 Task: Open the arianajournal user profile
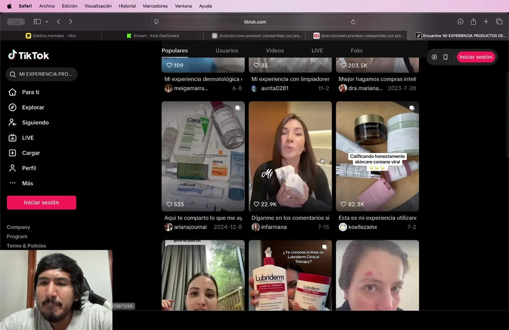190,227
